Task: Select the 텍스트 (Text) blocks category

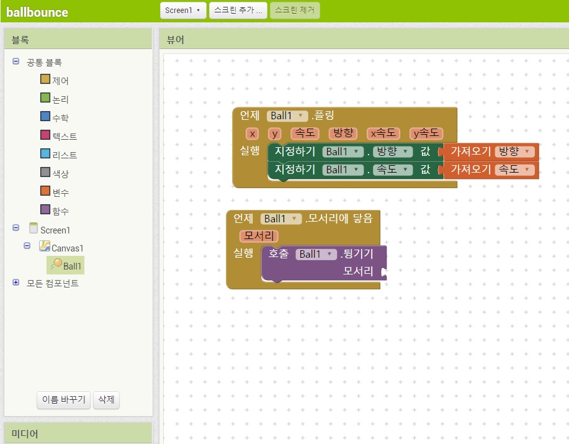Action: pos(59,136)
